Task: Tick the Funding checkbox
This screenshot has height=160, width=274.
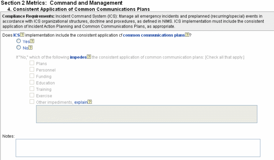Action: 32,76
